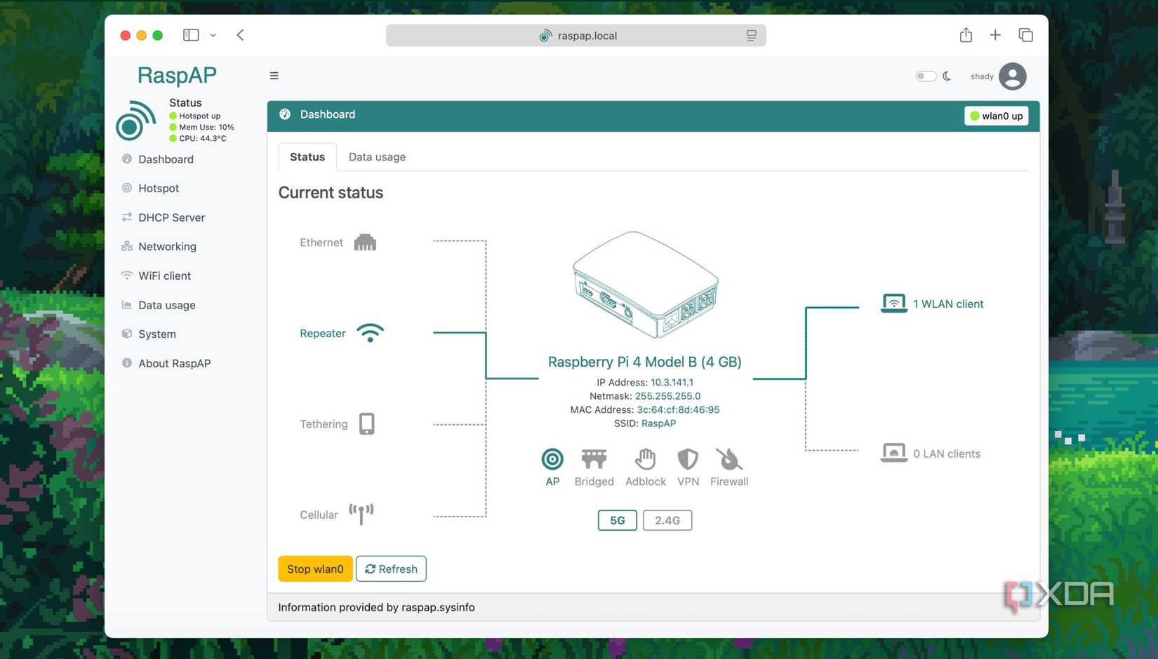The width and height of the screenshot is (1158, 659).
Task: Open Hotspot from the sidebar
Action: point(158,188)
